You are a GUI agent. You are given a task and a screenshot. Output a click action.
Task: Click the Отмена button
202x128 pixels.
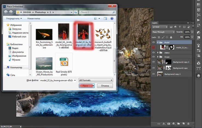(x=104, y=86)
